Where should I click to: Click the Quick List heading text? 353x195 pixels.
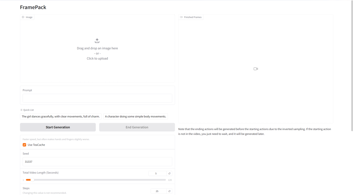click(28, 110)
